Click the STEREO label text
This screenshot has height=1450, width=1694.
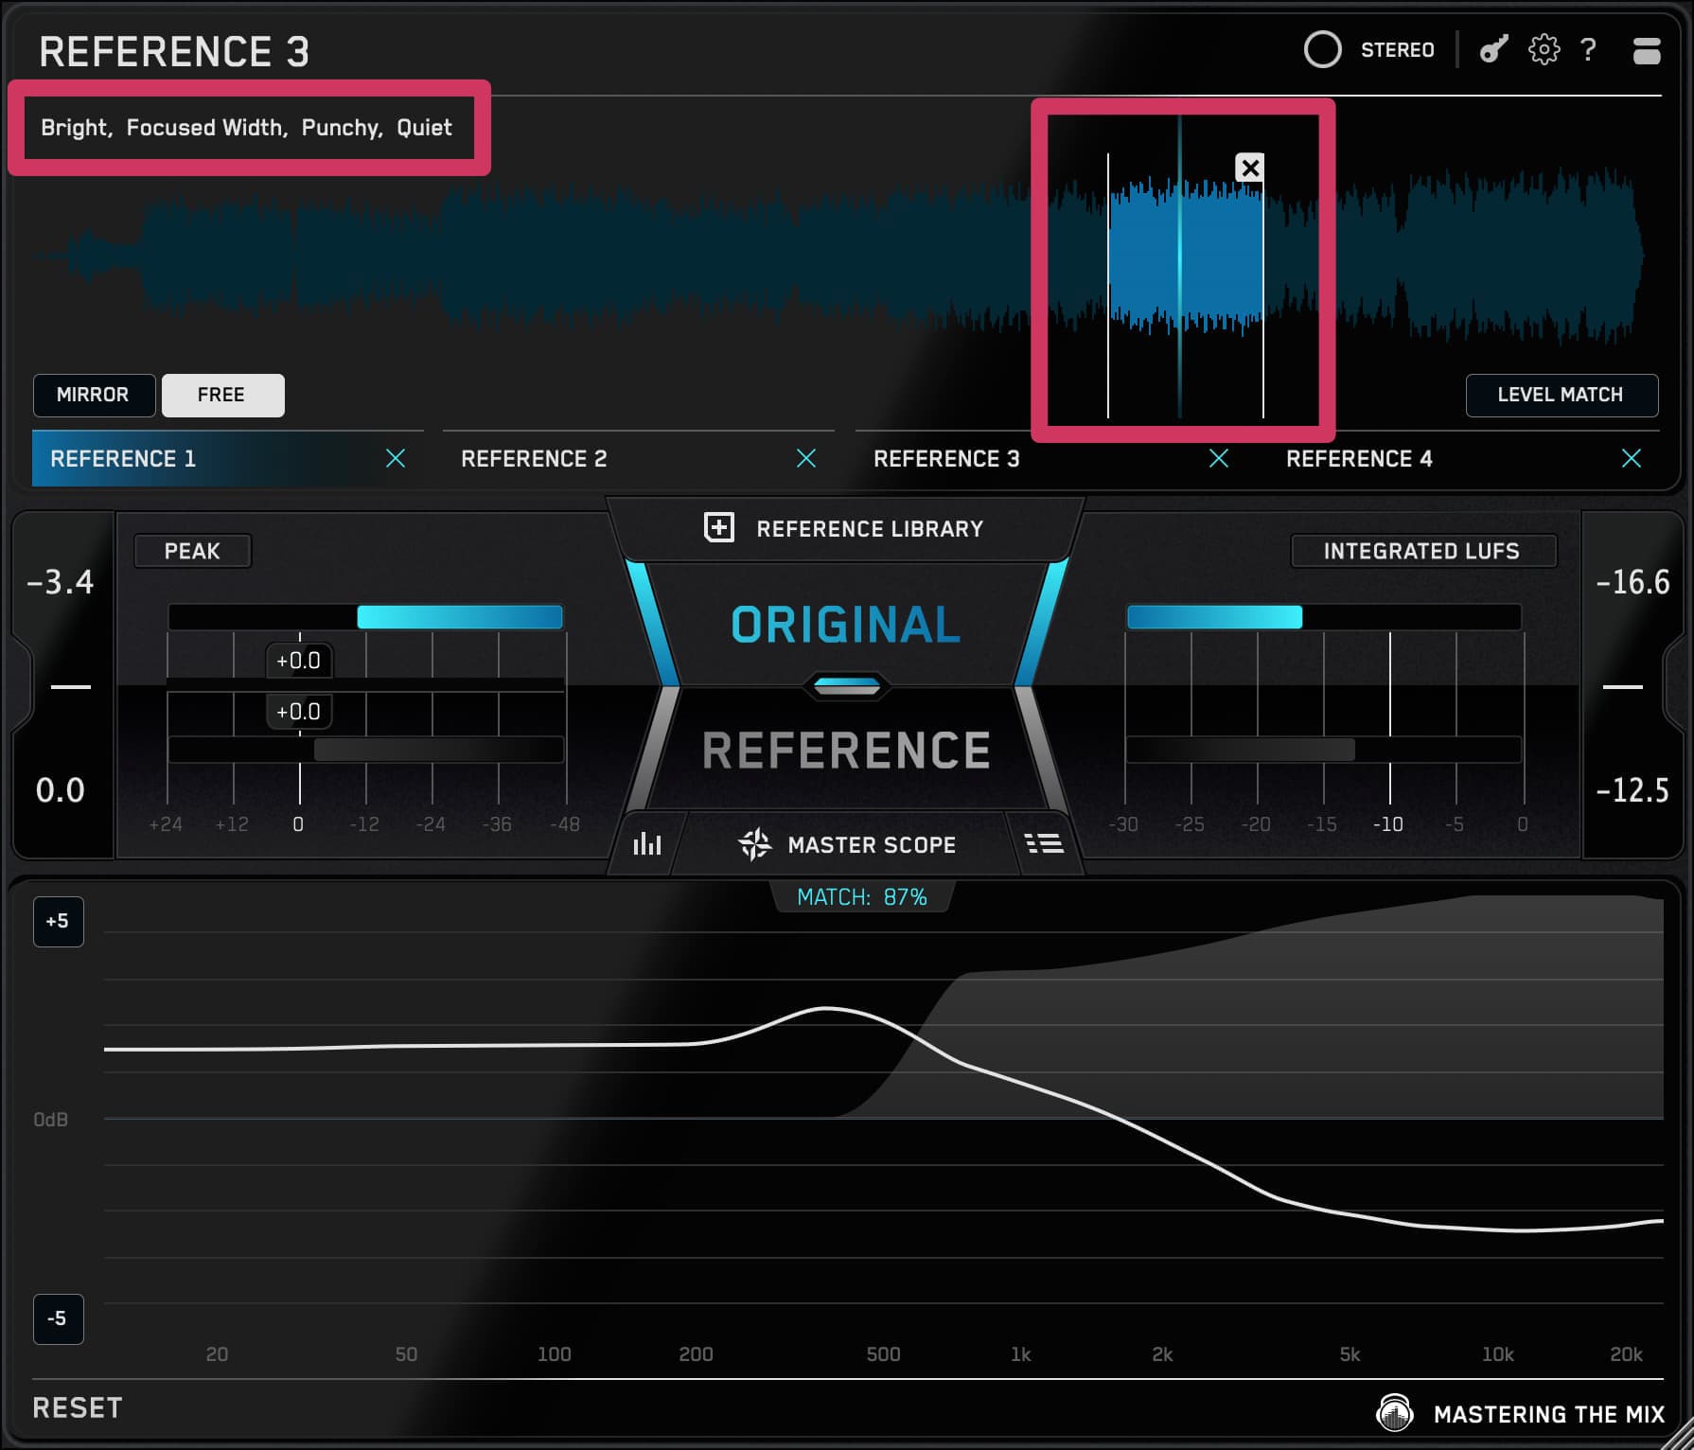pyautogui.click(x=1398, y=50)
